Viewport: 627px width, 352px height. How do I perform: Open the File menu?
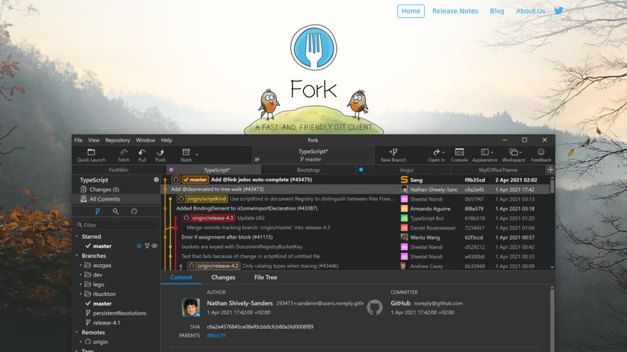coord(78,140)
